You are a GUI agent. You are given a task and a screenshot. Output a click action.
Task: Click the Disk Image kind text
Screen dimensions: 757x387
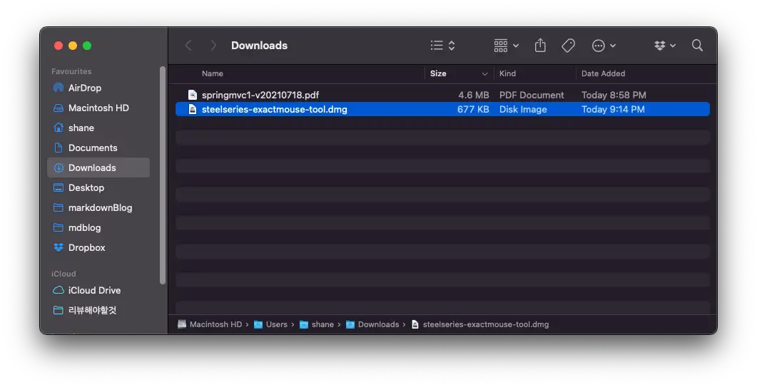pos(523,109)
